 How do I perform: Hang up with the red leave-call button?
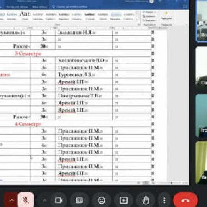(x=186, y=200)
